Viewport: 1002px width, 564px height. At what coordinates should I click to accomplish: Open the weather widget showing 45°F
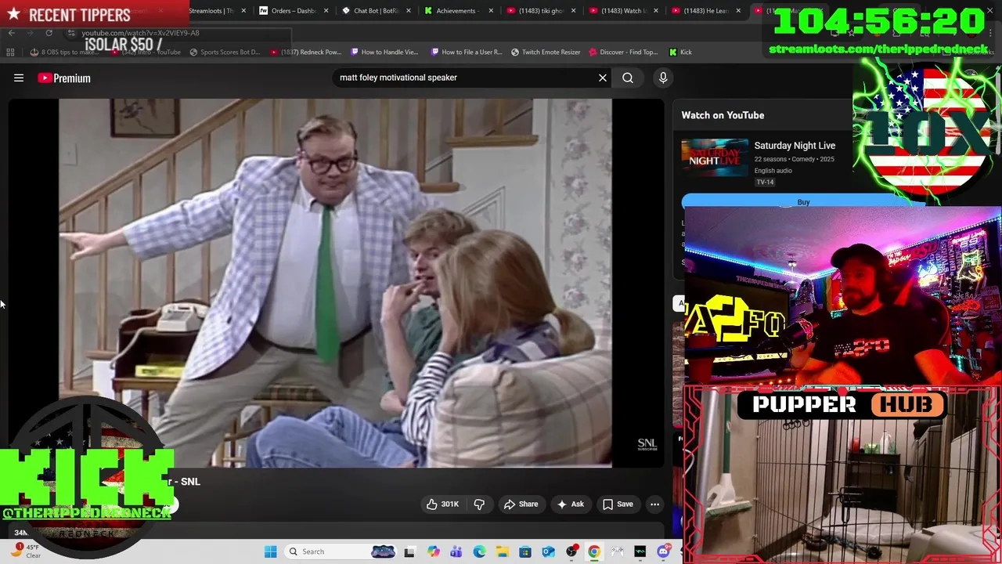coord(25,551)
